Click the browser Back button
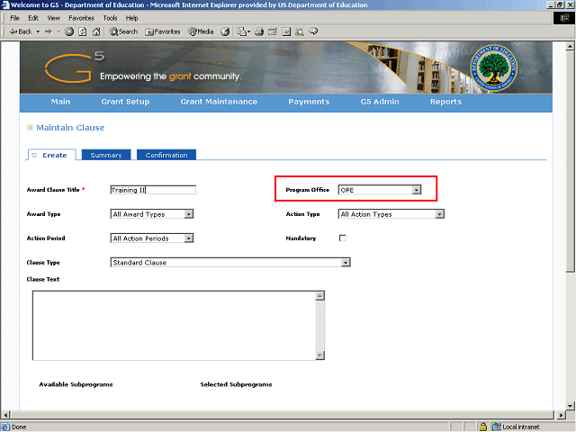The height and width of the screenshot is (432, 576). point(21,31)
